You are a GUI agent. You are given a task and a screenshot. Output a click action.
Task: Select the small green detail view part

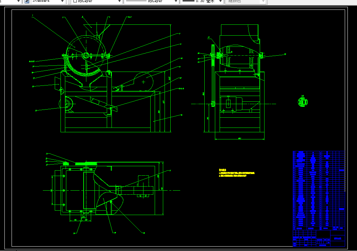tap(303, 101)
